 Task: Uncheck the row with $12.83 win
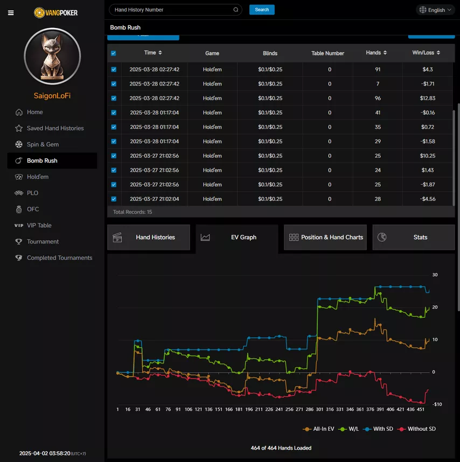click(113, 99)
